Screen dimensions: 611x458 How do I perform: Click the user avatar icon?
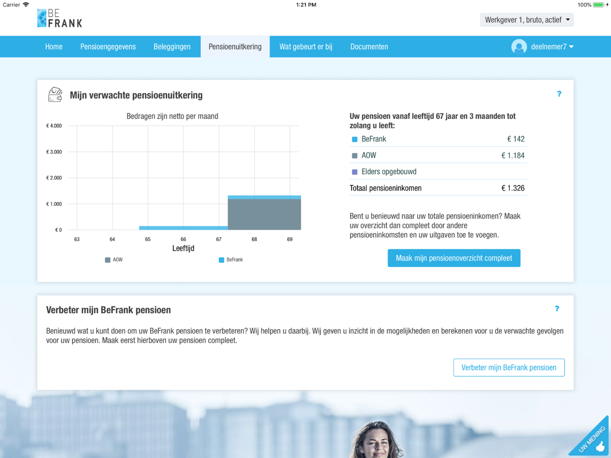coord(519,46)
